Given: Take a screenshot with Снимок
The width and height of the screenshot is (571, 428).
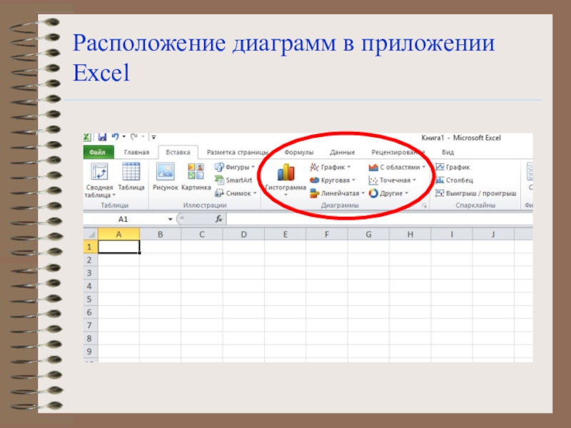Looking at the screenshot, I should click(236, 193).
